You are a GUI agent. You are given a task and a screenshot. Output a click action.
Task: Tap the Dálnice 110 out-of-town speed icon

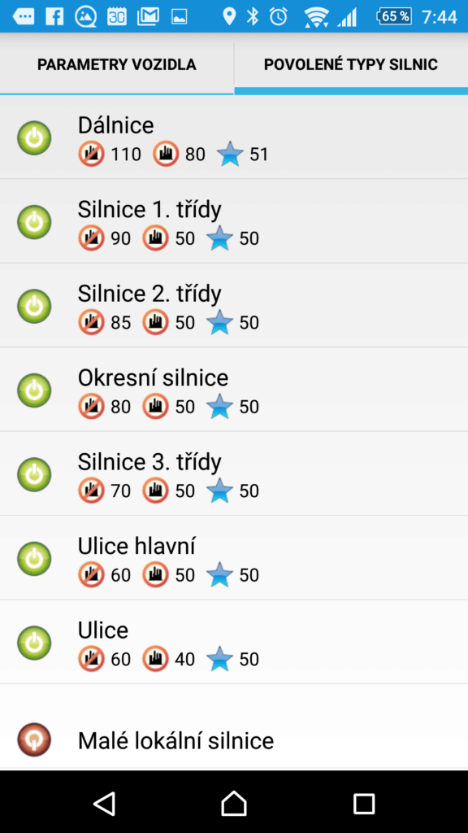click(91, 154)
